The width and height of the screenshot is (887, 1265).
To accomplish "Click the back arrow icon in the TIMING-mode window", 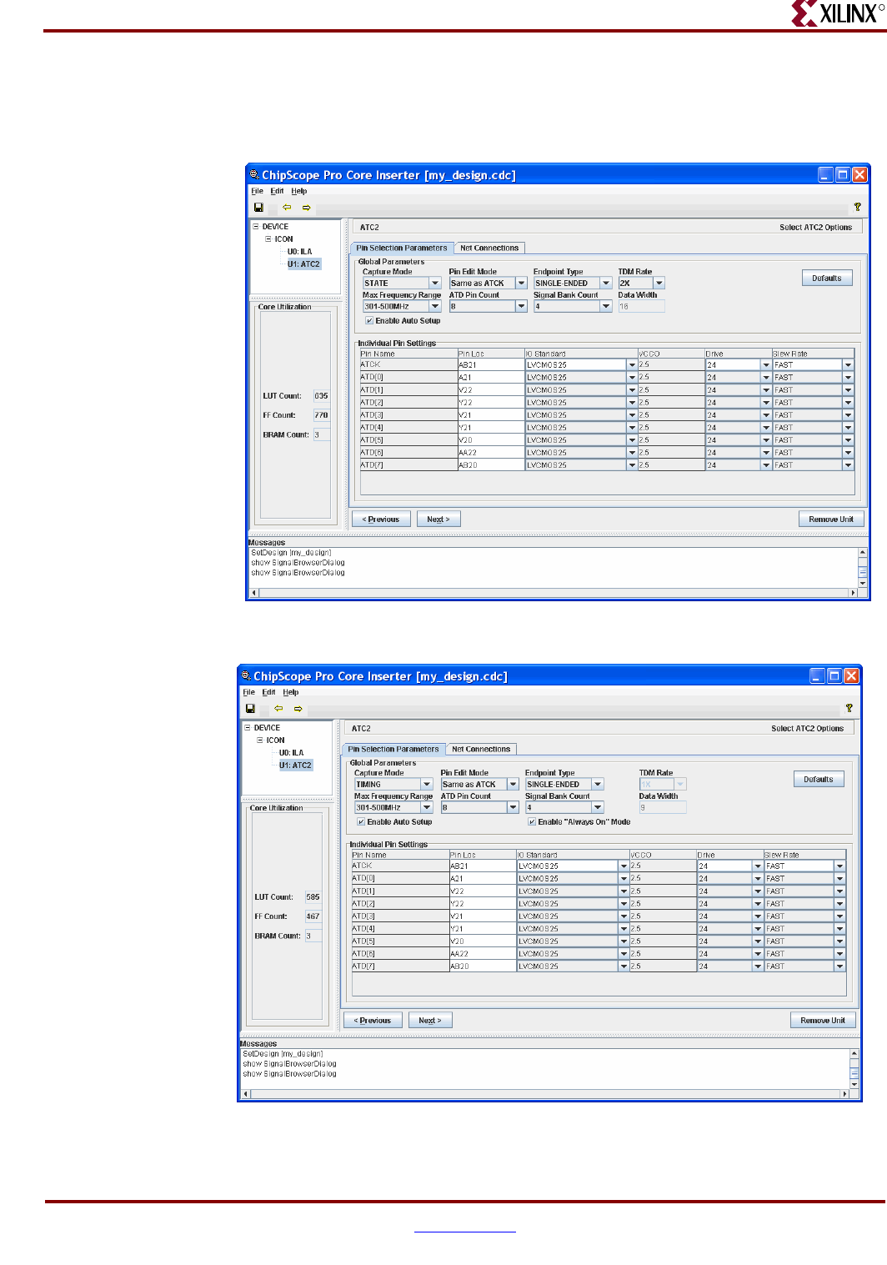I will tap(278, 709).
